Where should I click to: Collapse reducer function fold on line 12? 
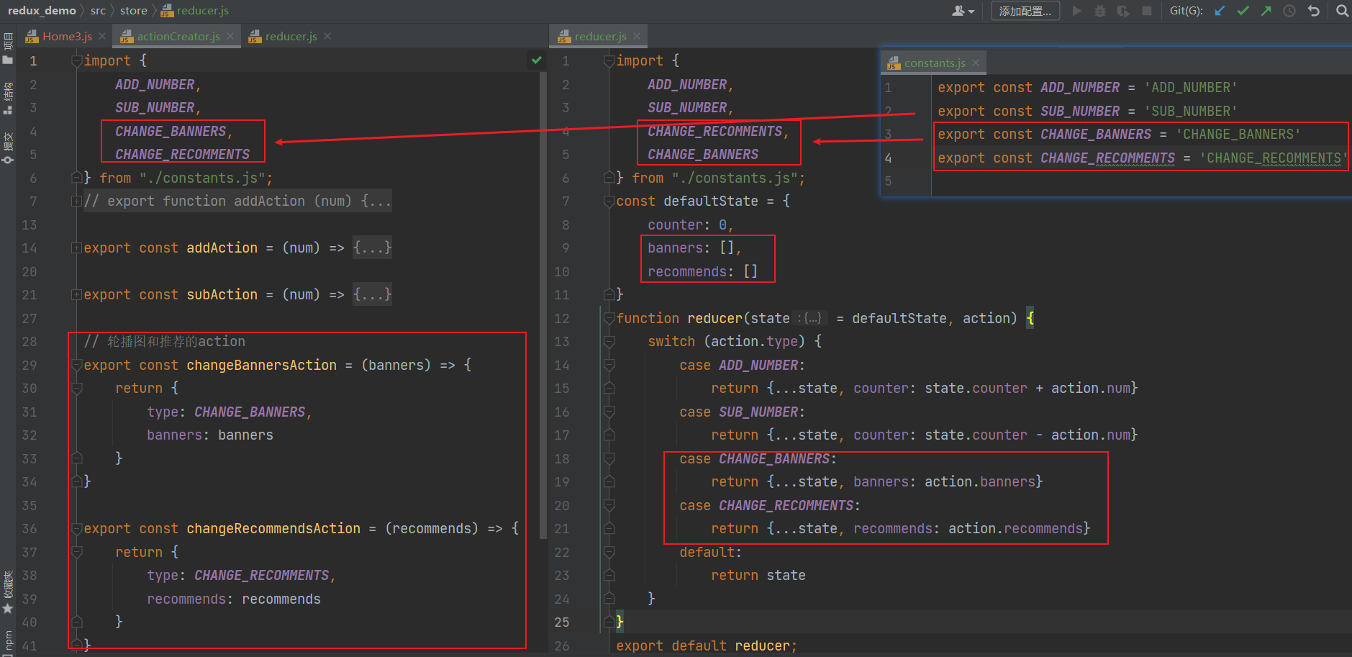click(609, 319)
